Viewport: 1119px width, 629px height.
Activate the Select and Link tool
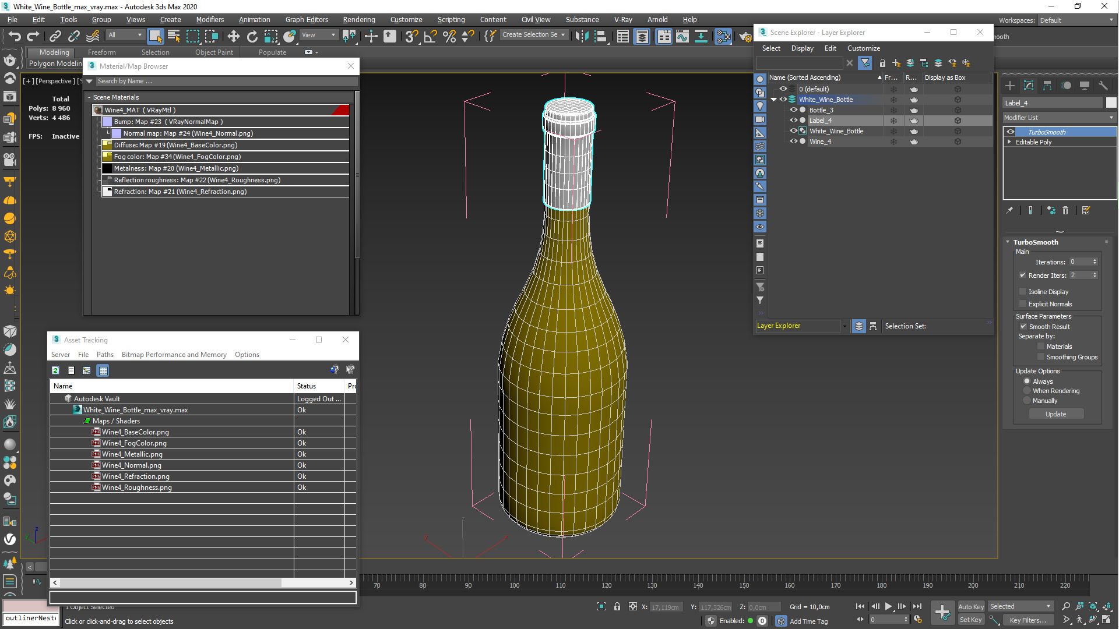(55, 37)
